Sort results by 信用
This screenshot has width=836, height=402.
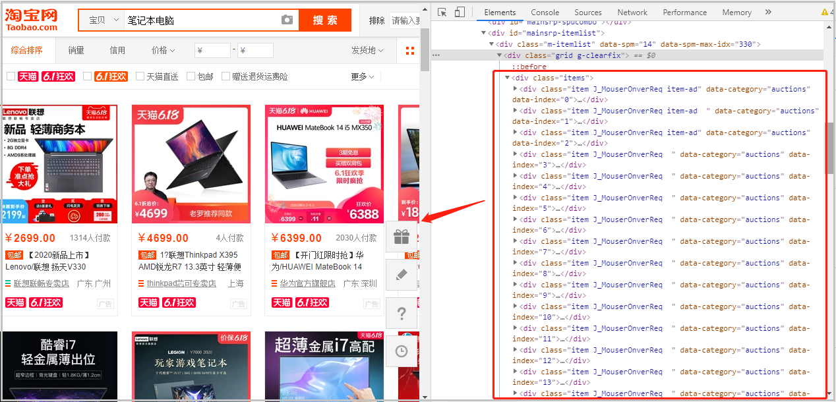tap(117, 51)
